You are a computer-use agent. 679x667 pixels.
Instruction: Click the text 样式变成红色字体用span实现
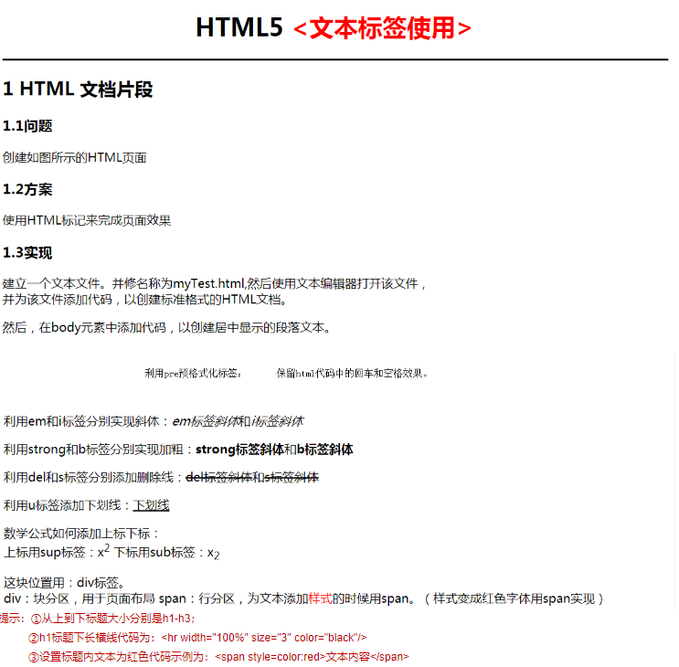pyautogui.click(x=514, y=598)
